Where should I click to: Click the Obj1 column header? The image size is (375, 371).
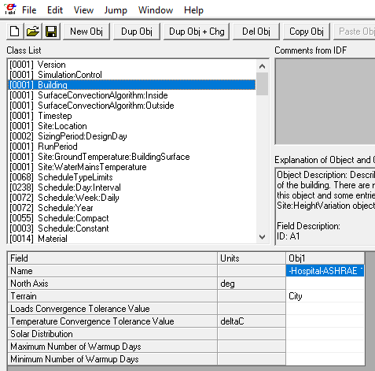pos(325,258)
